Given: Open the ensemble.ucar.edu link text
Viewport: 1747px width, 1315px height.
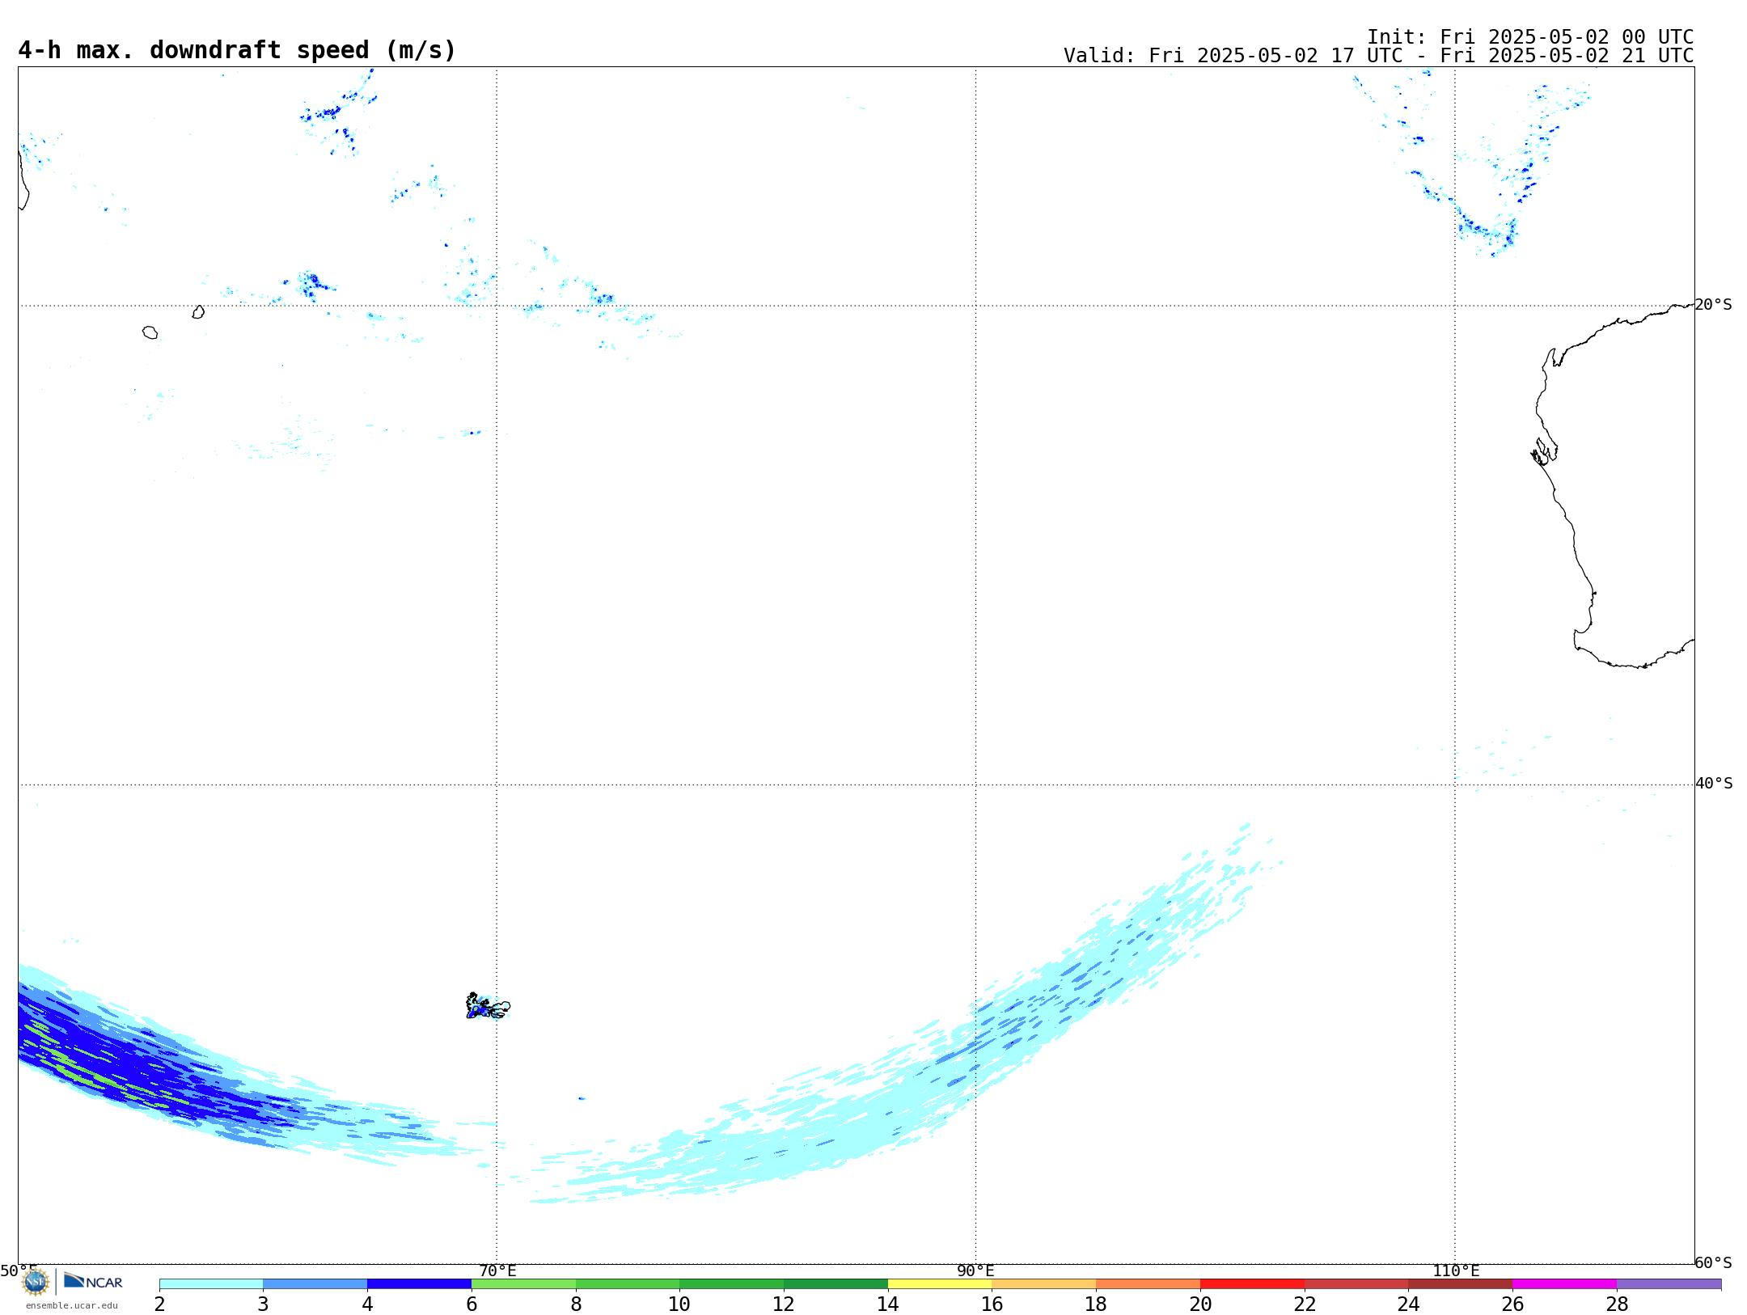Looking at the screenshot, I should coord(72,1305).
